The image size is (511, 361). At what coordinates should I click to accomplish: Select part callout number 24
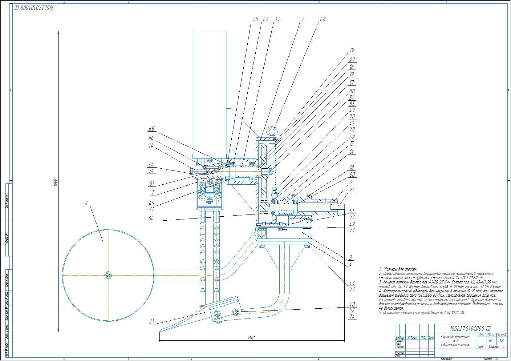coord(151,145)
